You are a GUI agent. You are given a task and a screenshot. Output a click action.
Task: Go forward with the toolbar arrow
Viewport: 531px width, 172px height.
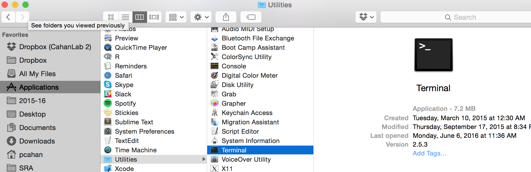coord(22,17)
